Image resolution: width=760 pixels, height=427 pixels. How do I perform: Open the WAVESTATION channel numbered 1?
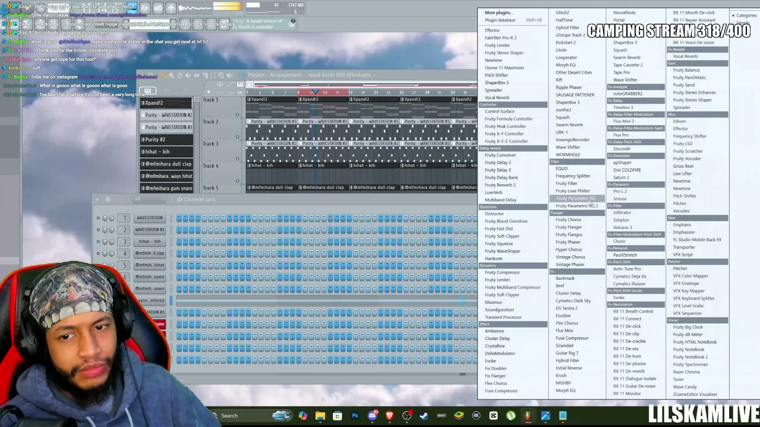[150, 218]
